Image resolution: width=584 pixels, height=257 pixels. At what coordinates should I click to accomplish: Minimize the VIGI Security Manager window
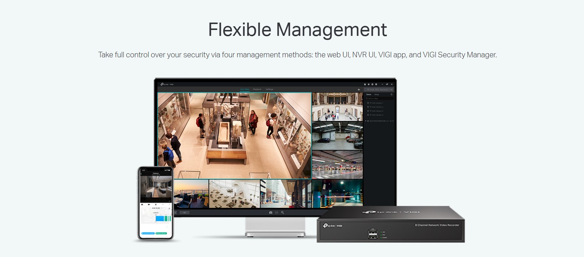pos(382,84)
